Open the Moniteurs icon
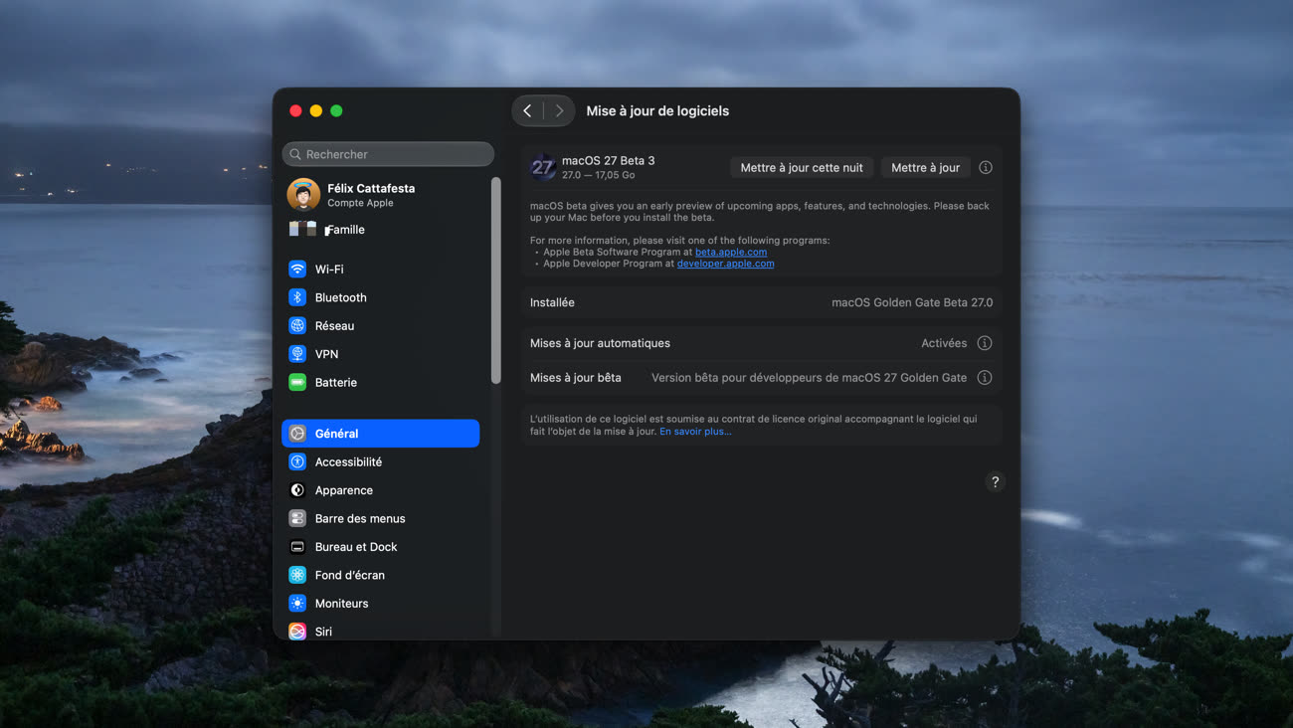The height and width of the screenshot is (728, 1293). pyautogui.click(x=297, y=604)
